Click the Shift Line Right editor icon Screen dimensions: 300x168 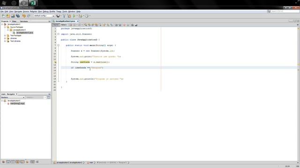pos(120,25)
